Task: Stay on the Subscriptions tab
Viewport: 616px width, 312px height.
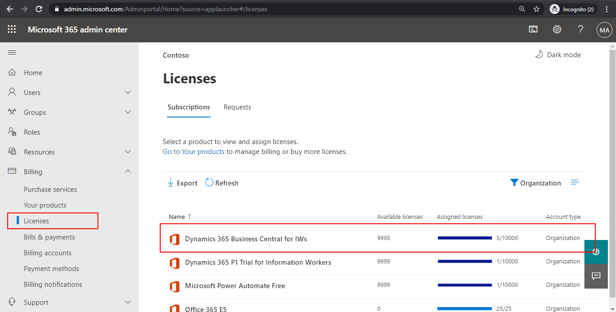Action: point(189,107)
